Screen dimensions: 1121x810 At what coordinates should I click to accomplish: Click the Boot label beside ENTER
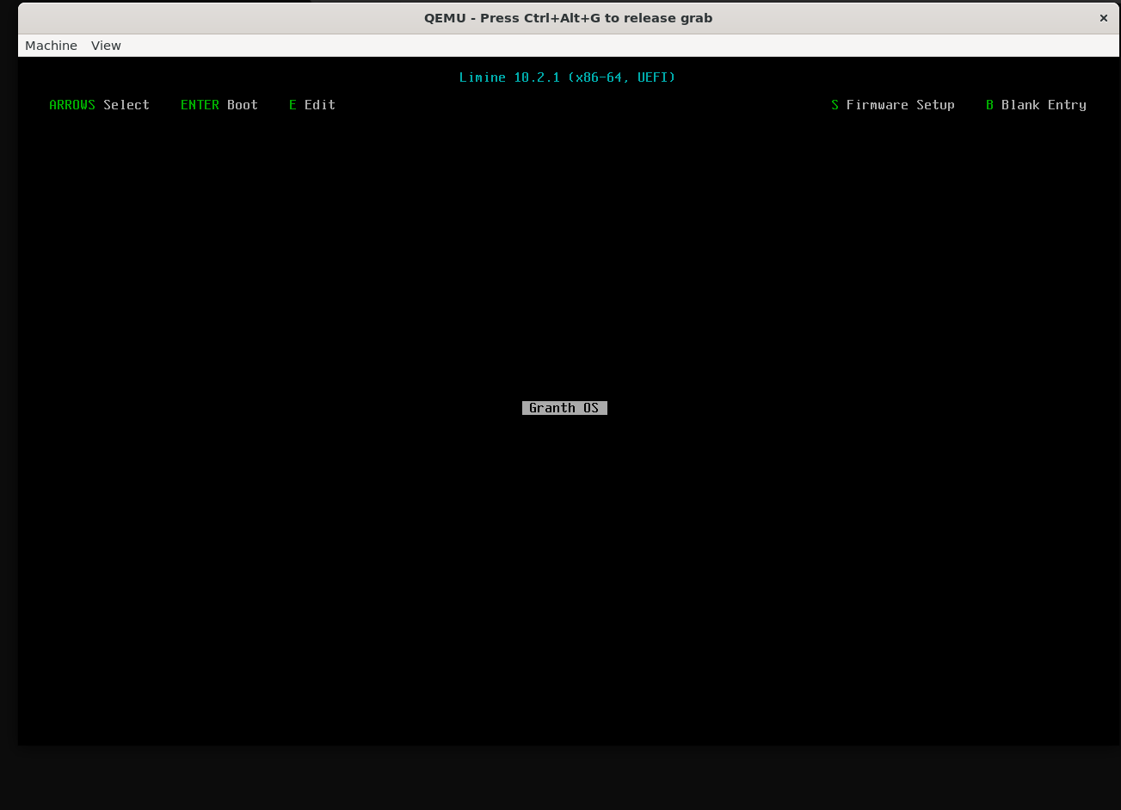point(243,105)
